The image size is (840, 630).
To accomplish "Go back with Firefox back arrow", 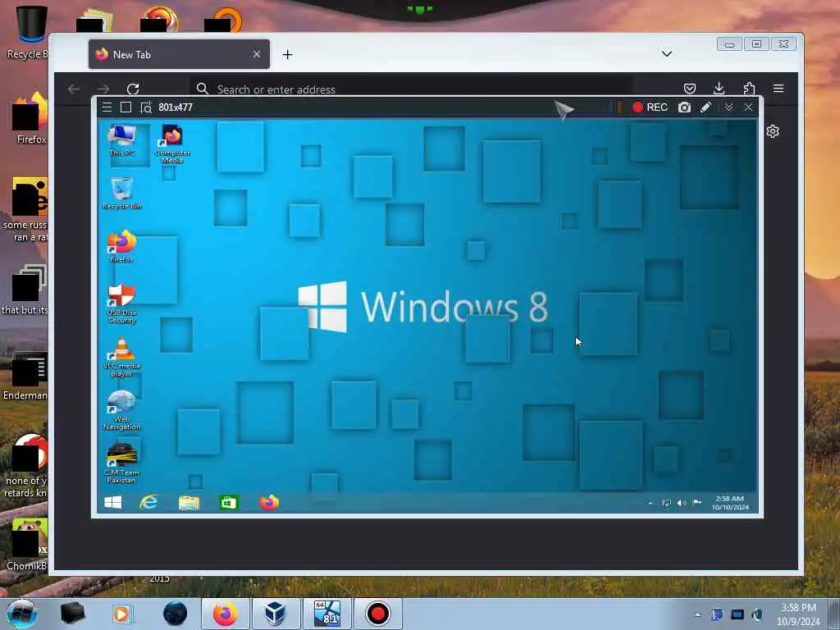I will coord(74,89).
